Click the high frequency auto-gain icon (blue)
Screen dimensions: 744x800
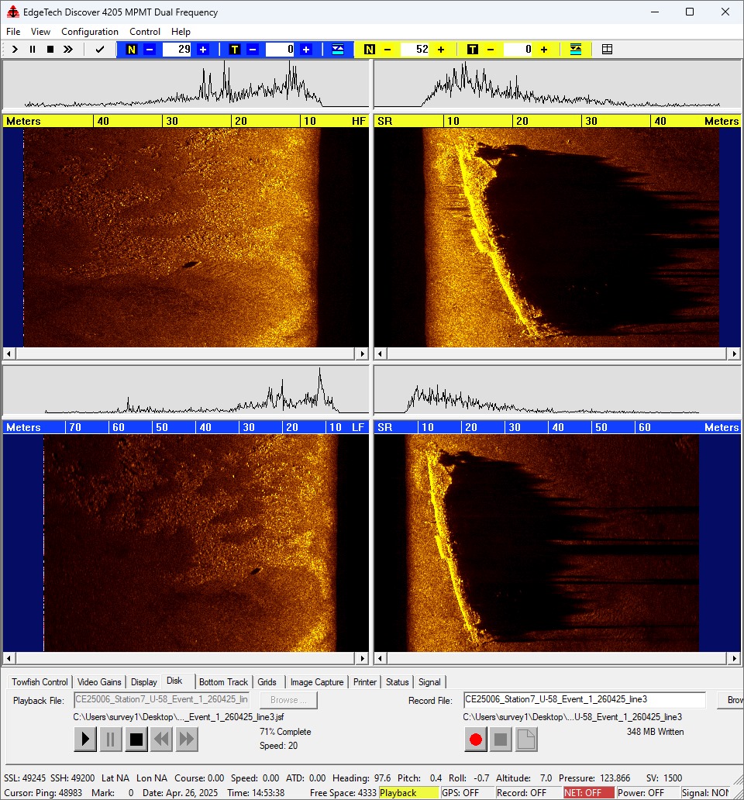pos(338,50)
